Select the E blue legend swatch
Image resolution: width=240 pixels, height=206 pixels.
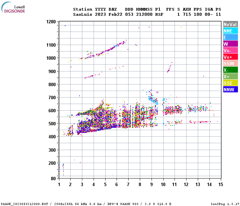(230, 37)
